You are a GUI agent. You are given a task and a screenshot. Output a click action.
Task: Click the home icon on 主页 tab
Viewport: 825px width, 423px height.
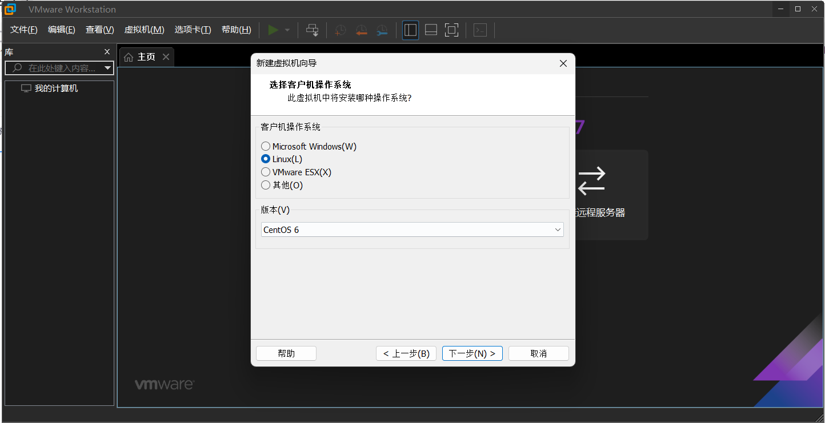[129, 57]
